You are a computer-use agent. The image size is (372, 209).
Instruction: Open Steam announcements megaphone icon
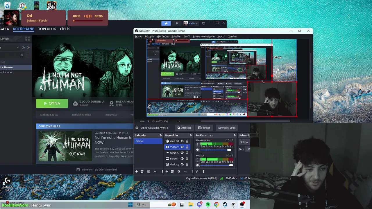point(166,23)
